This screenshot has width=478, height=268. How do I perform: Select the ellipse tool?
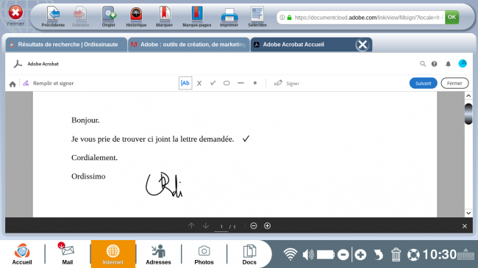pyautogui.click(x=226, y=83)
